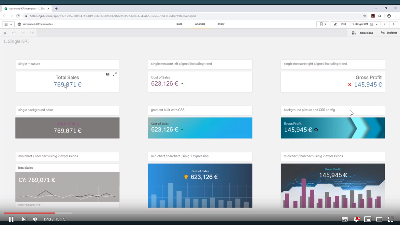Click the Total Sales 769,071 € value

67,85
